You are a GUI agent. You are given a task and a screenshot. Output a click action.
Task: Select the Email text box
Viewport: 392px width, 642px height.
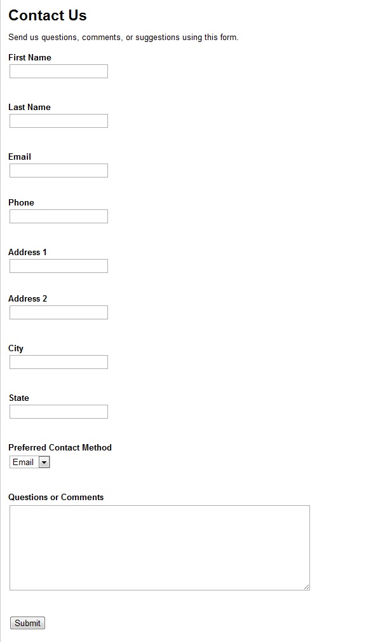(x=58, y=171)
